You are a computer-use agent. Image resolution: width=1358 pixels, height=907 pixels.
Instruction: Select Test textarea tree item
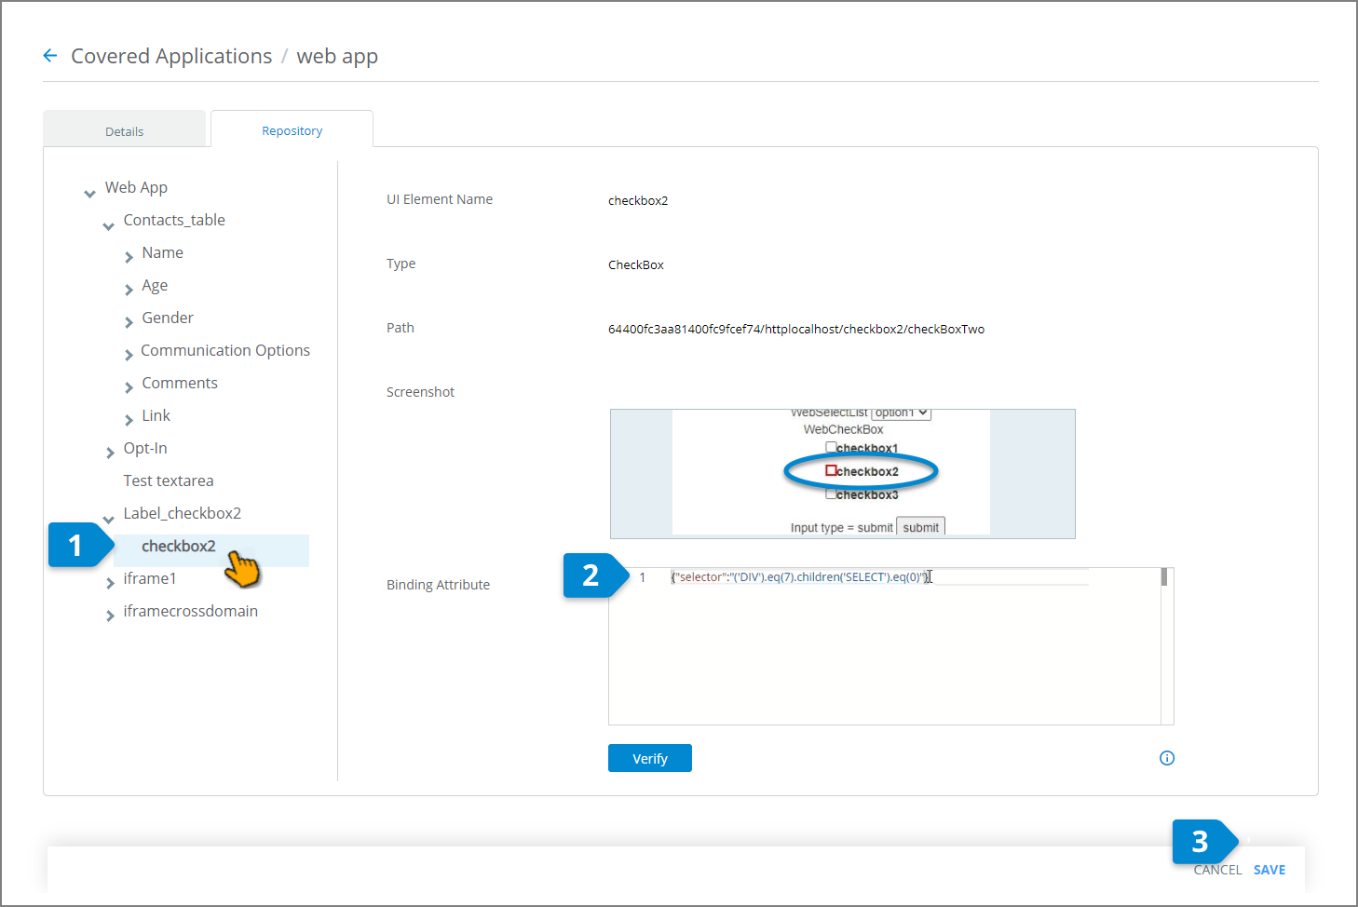(169, 481)
